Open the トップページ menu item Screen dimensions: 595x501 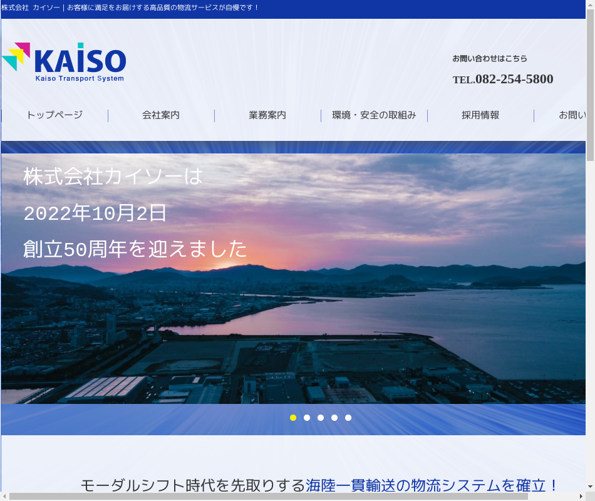[54, 115]
